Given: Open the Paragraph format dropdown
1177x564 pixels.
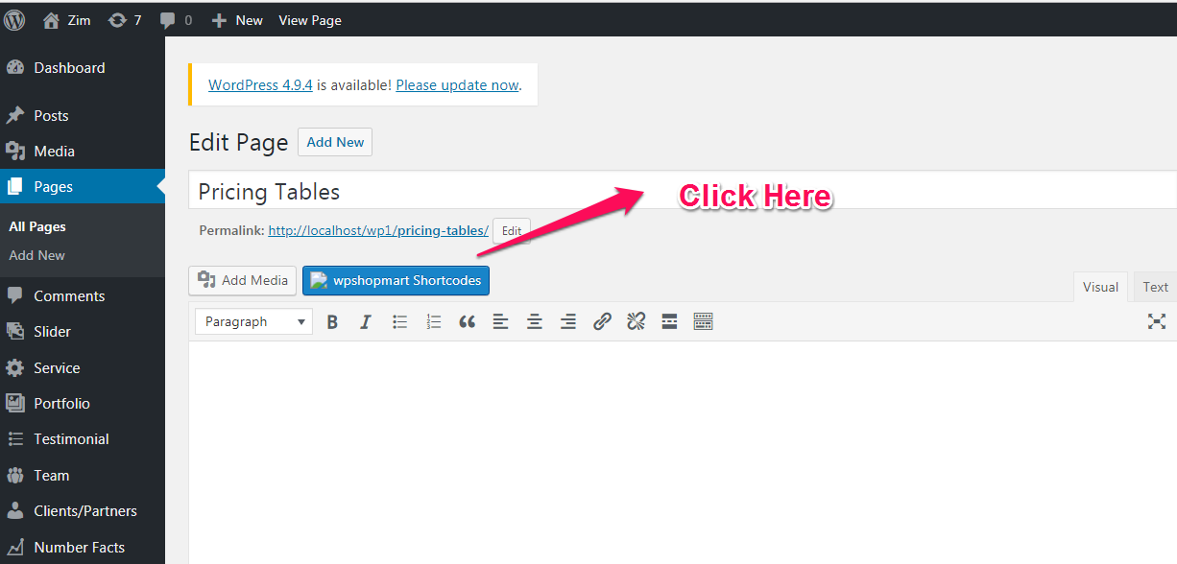Looking at the screenshot, I should coord(254,321).
